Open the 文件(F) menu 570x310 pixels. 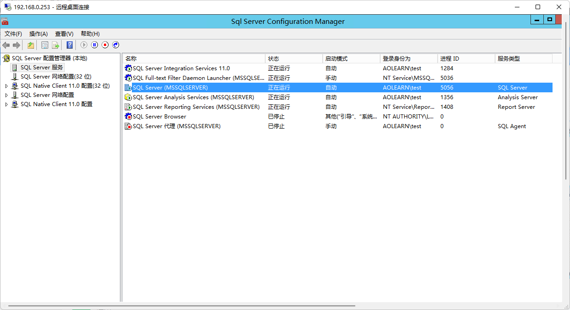[x=13, y=34]
